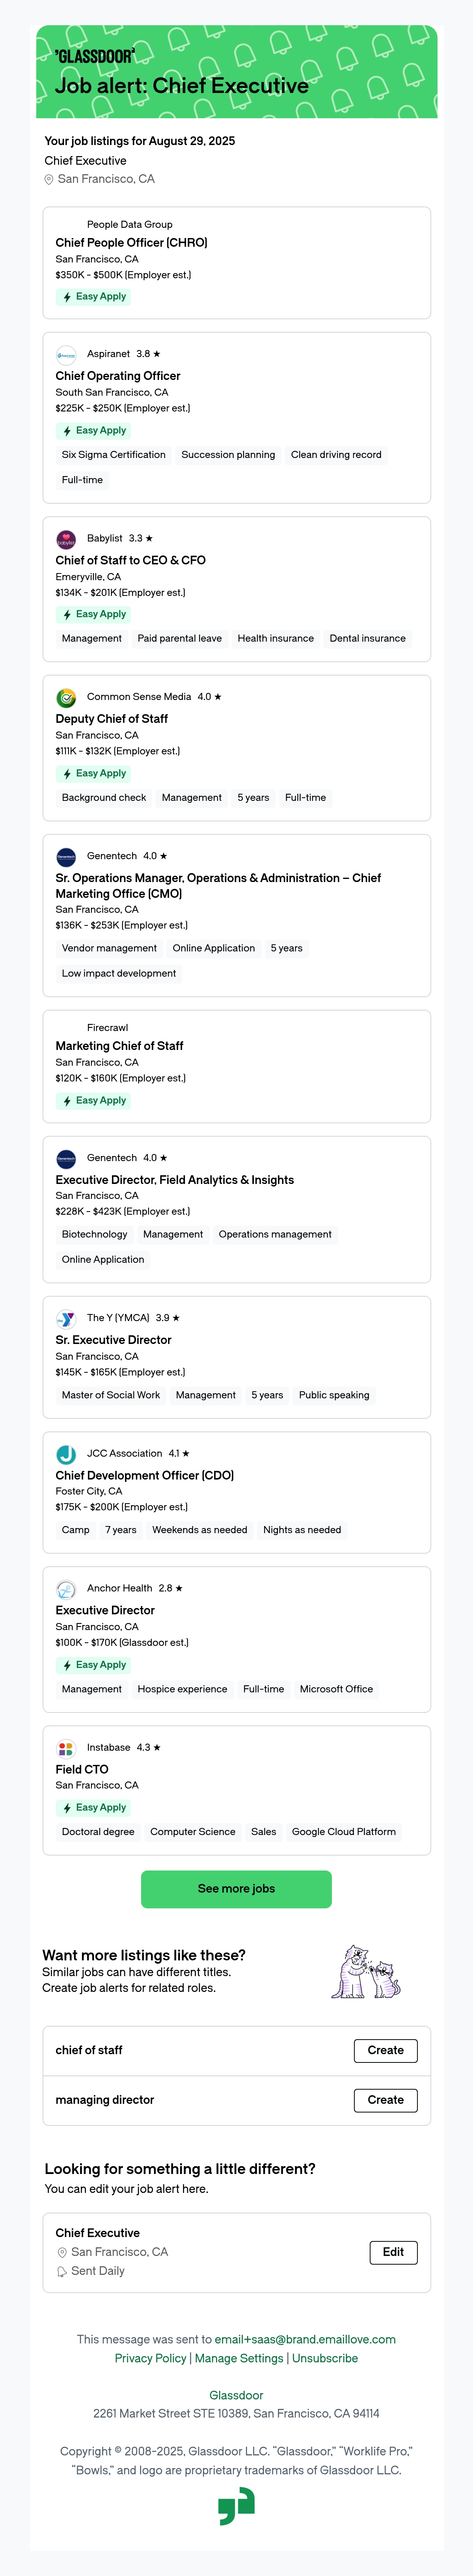Click the Aspiranet company logo
The width and height of the screenshot is (473, 2576).
click(66, 355)
